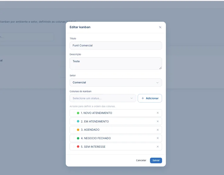This screenshot has height=175, width=224.
Task: Click the red dot of SEM INTERESSE
Action: point(78,147)
